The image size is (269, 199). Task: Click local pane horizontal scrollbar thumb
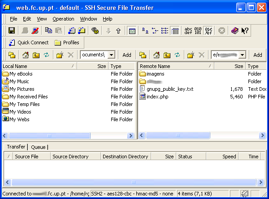[x=49, y=135]
